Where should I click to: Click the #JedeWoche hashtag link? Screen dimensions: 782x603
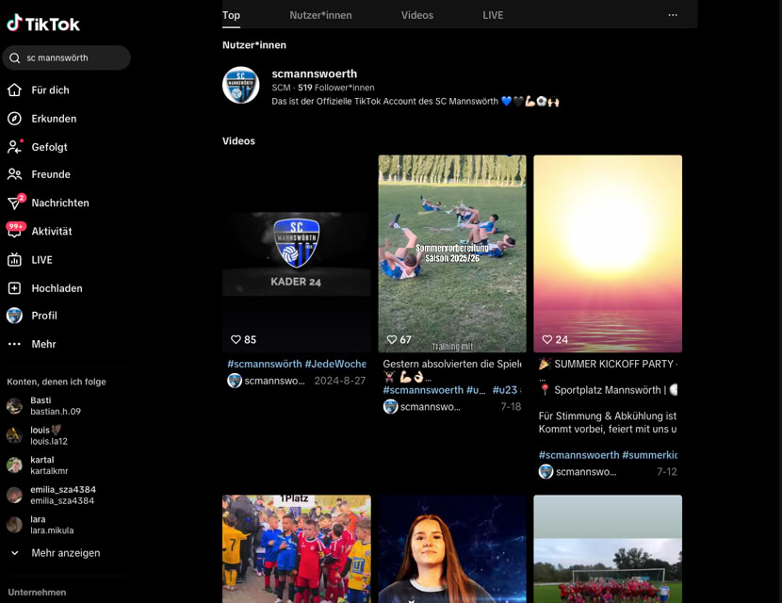pyautogui.click(x=335, y=364)
